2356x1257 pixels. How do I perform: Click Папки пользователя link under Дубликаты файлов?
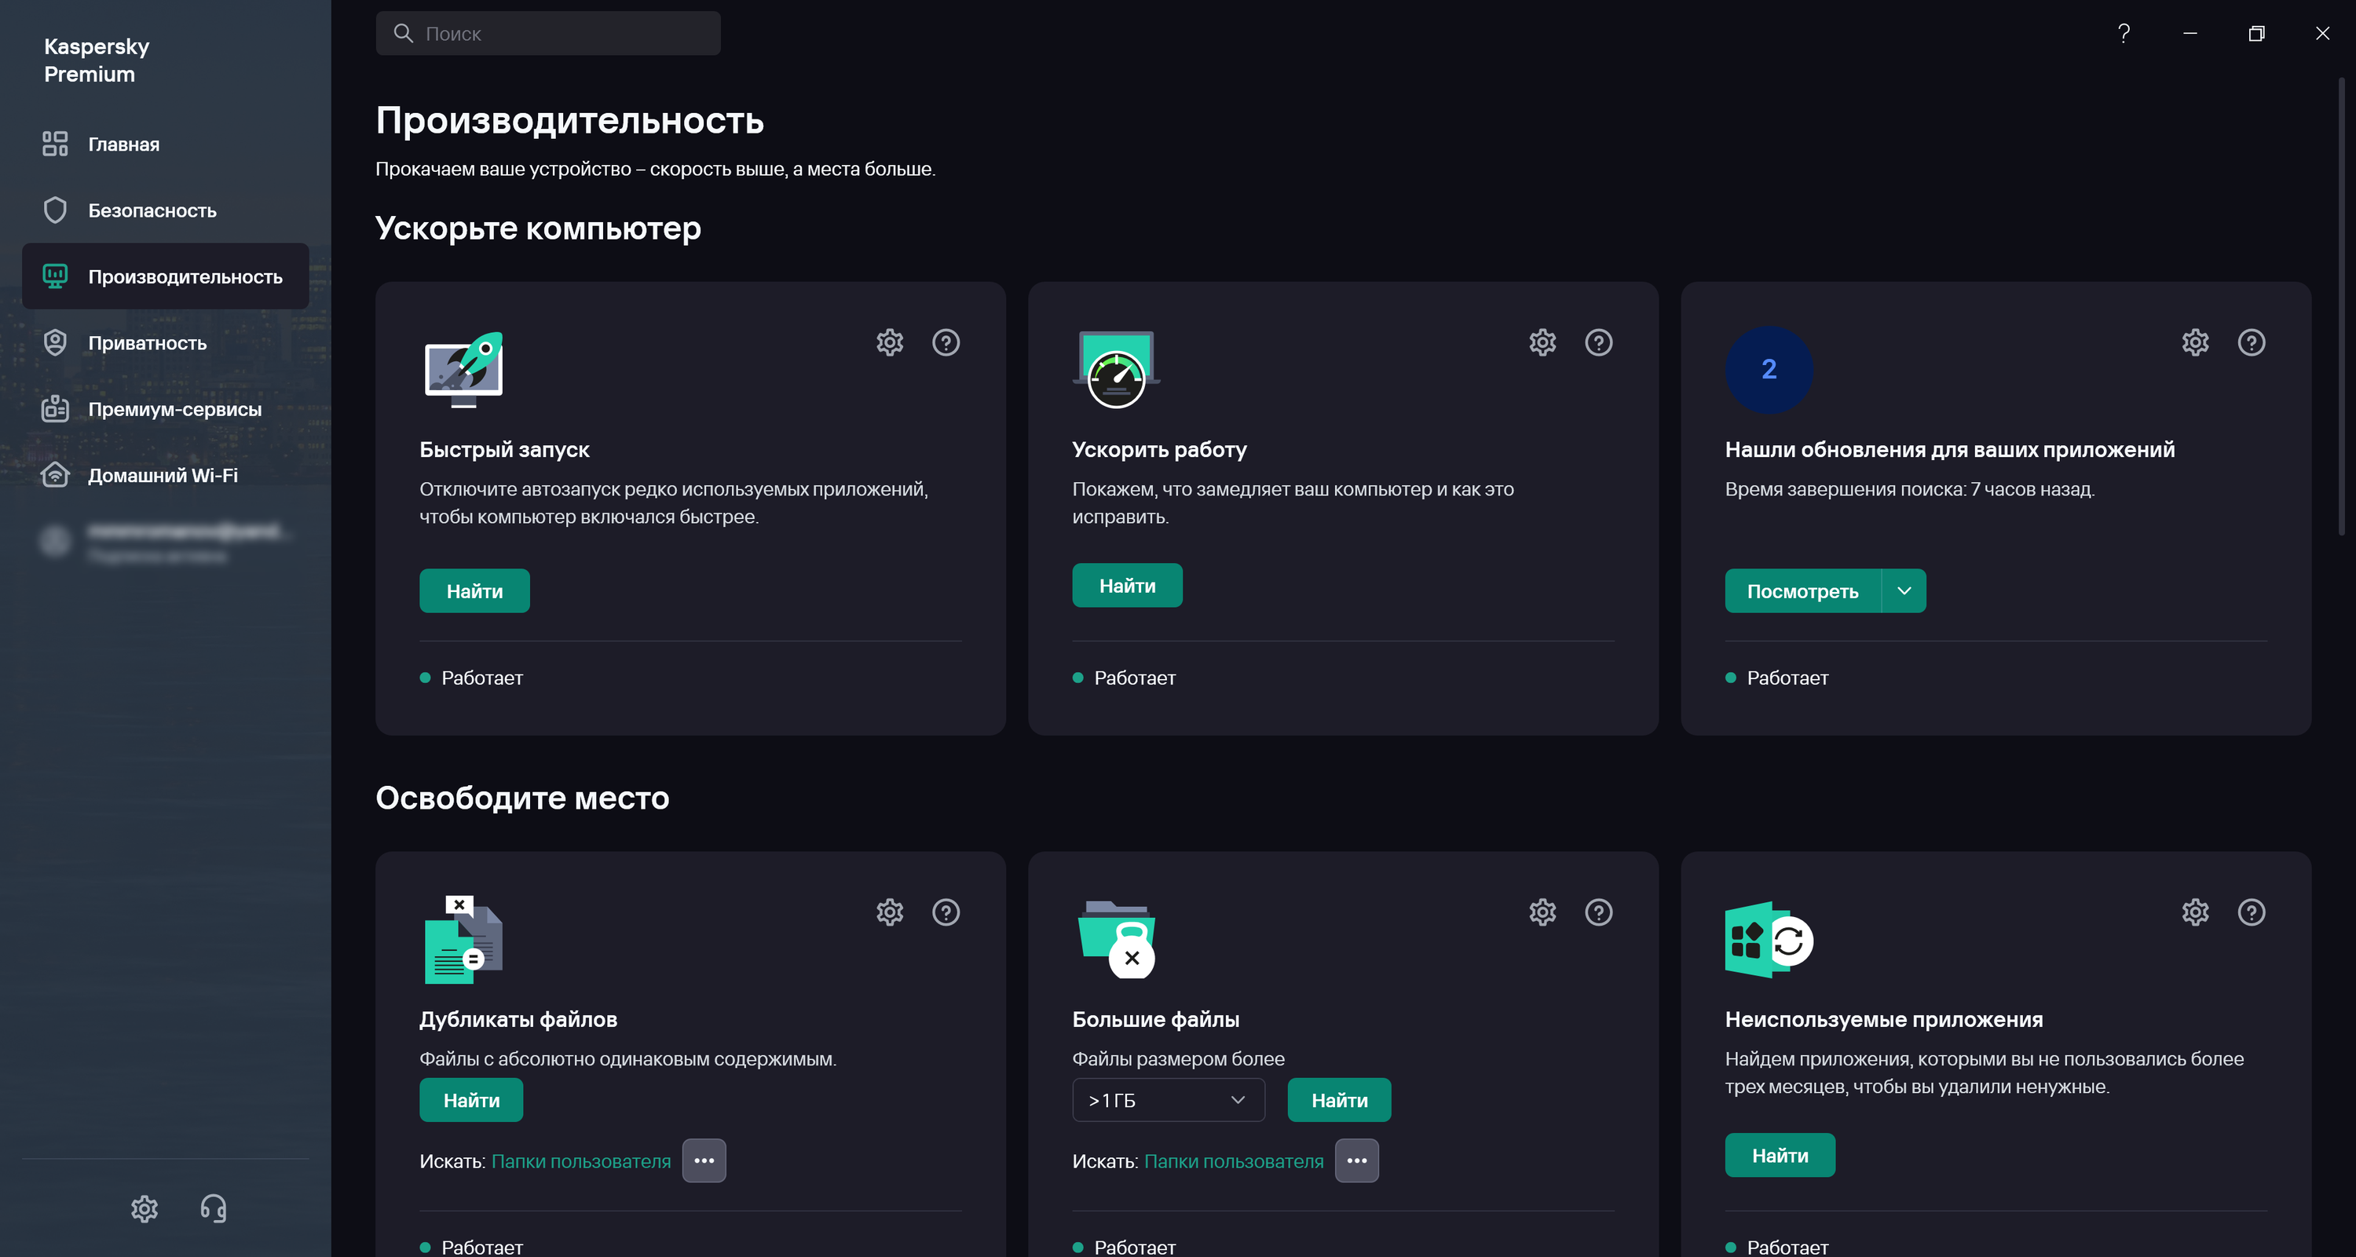tap(581, 1161)
